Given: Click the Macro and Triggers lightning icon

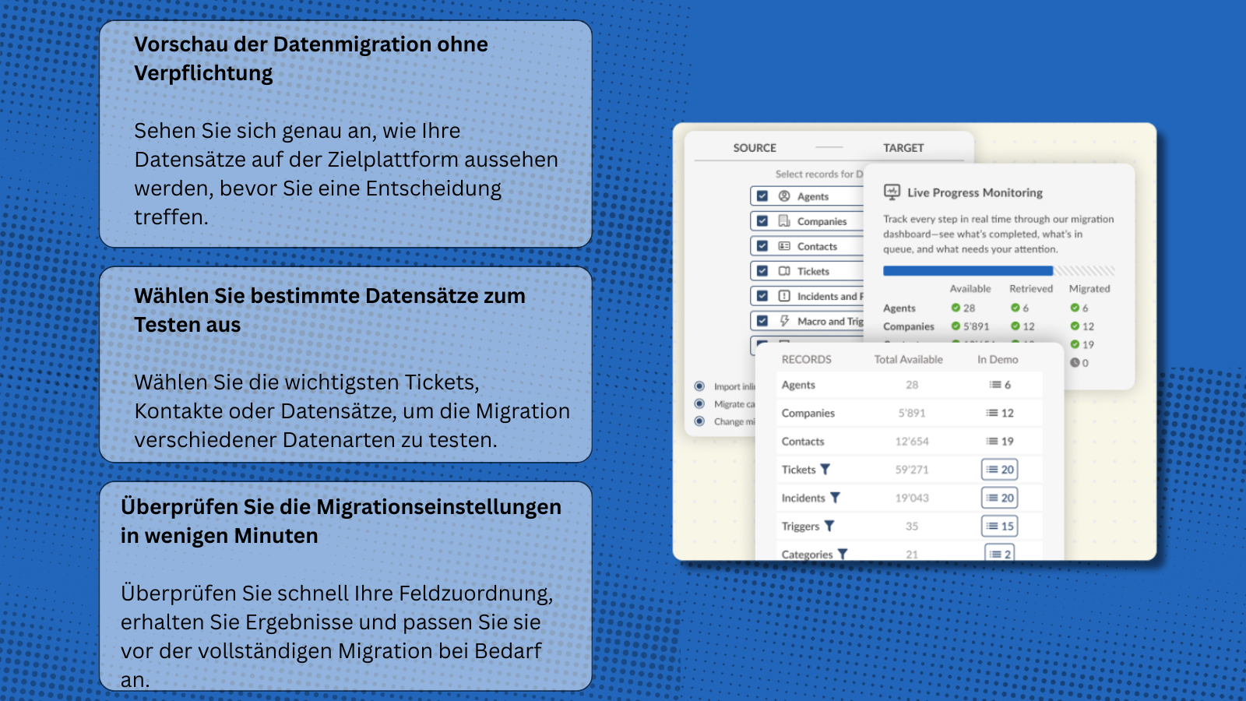Looking at the screenshot, I should [784, 321].
